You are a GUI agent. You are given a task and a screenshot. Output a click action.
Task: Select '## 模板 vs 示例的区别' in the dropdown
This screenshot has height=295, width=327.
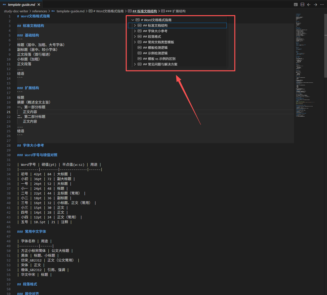(x=177, y=59)
